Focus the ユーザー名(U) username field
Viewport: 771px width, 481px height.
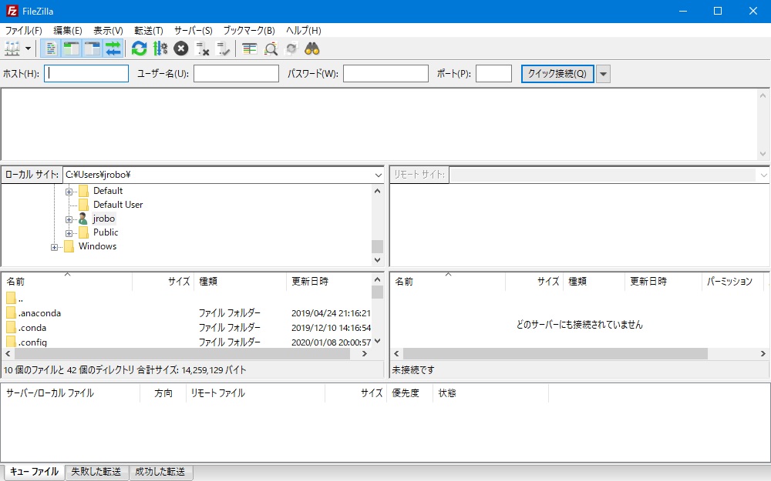click(x=236, y=74)
